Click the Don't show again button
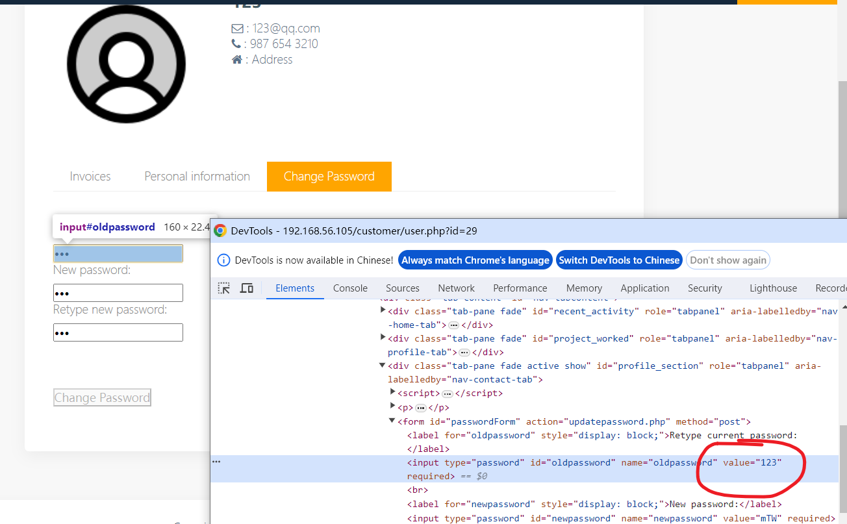The width and height of the screenshot is (847, 524). (728, 260)
